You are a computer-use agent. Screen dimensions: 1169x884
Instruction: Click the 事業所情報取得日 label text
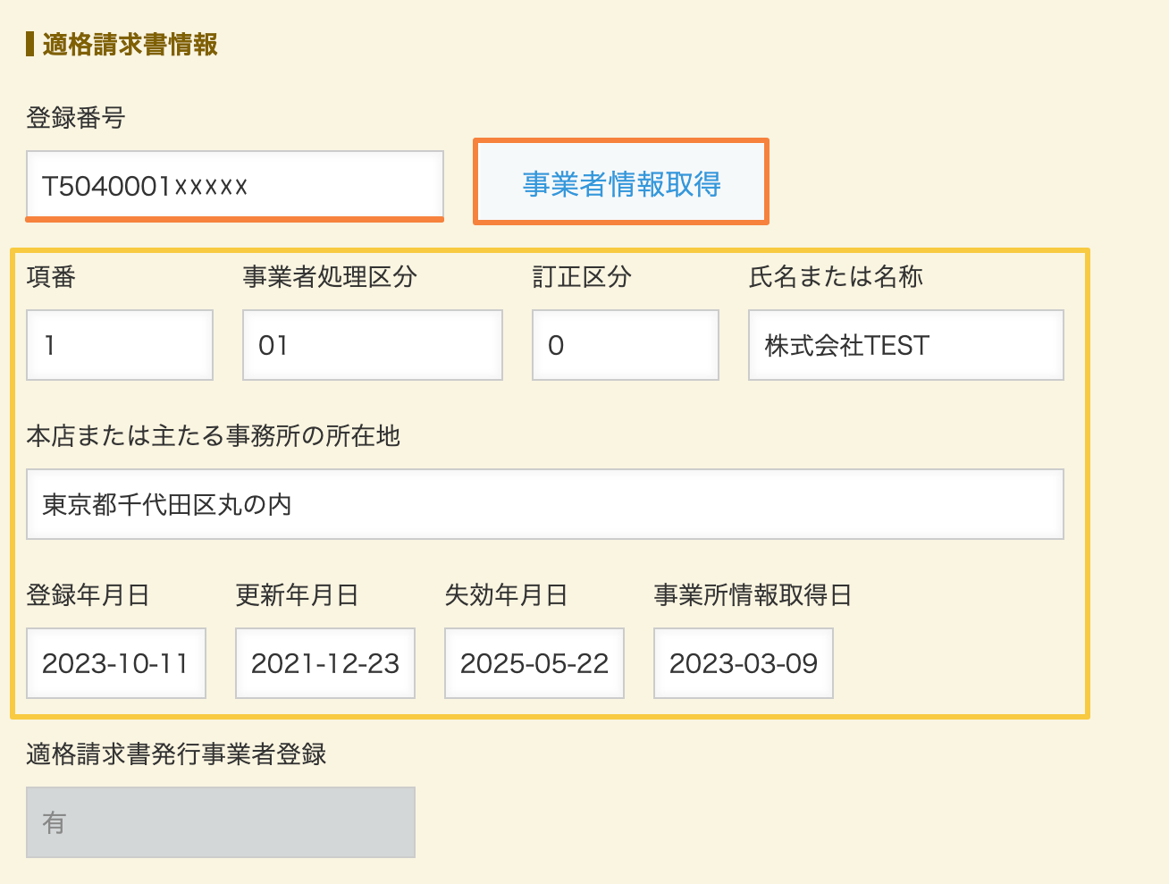point(753,595)
